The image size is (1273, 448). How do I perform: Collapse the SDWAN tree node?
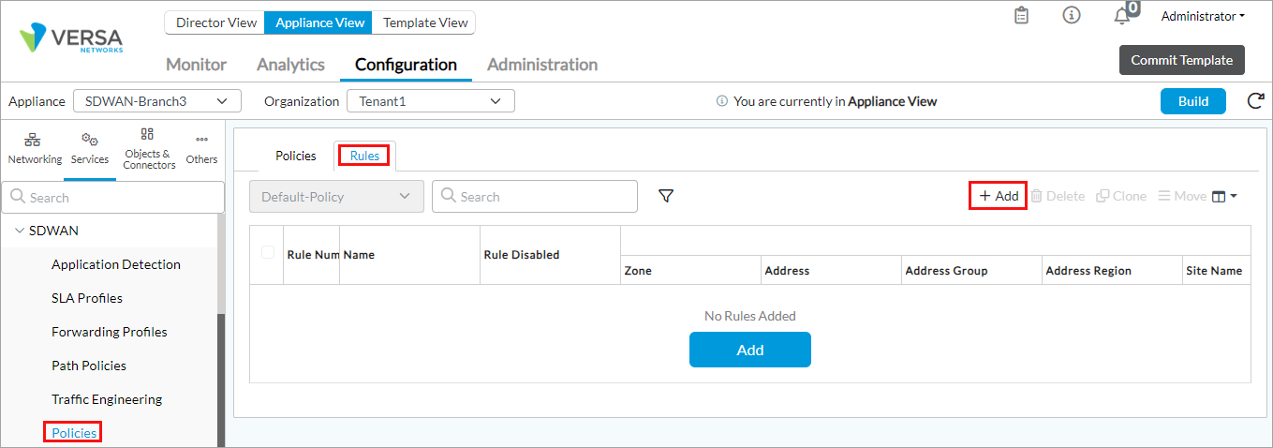point(20,231)
